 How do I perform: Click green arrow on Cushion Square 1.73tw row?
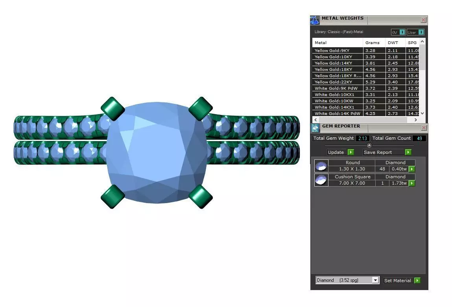pyautogui.click(x=412, y=183)
